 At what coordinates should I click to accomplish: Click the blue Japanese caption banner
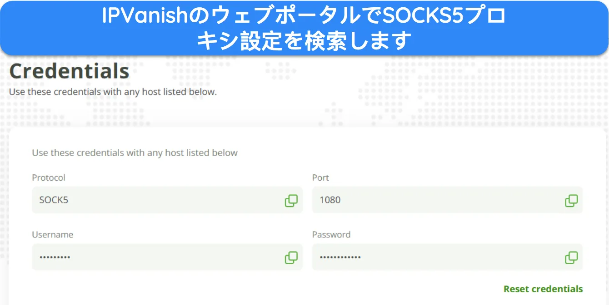point(304,28)
